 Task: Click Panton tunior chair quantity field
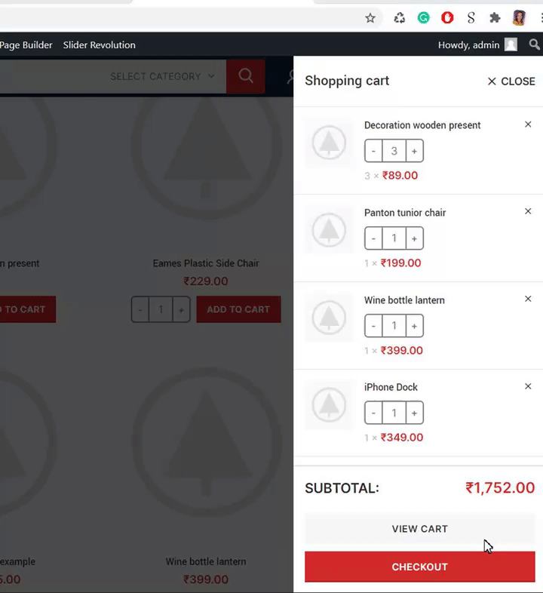click(x=394, y=238)
